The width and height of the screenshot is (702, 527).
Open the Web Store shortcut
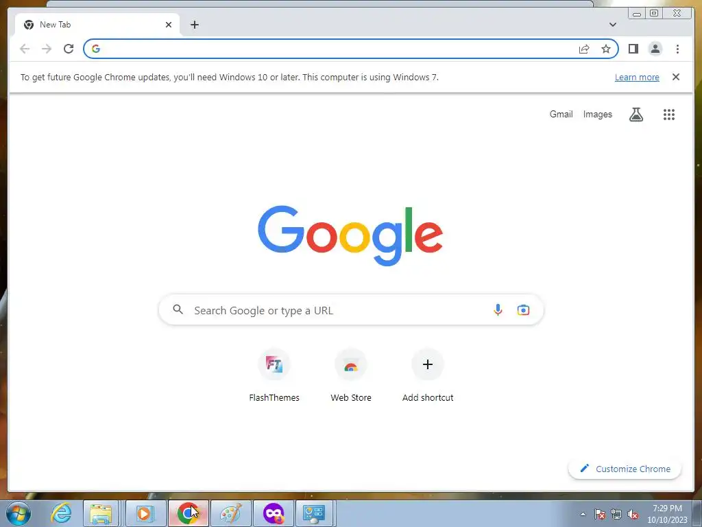351,377
